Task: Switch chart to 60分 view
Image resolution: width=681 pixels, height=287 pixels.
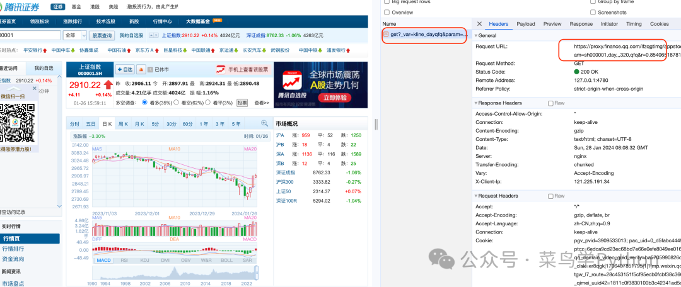Action: coord(188,124)
